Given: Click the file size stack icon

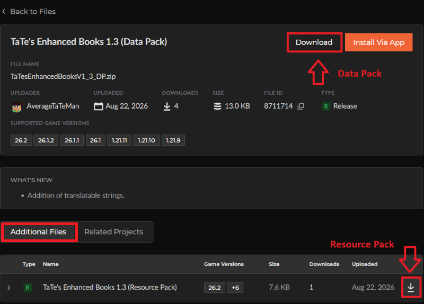Looking at the screenshot, I should coord(217,106).
